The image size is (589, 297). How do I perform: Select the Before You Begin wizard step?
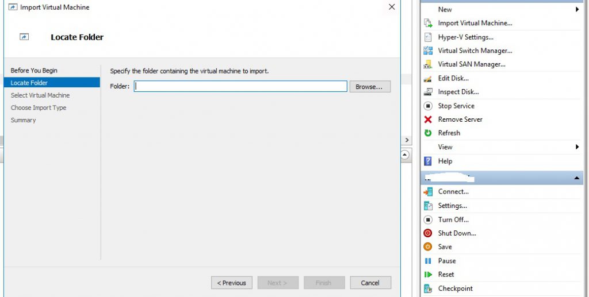point(34,71)
